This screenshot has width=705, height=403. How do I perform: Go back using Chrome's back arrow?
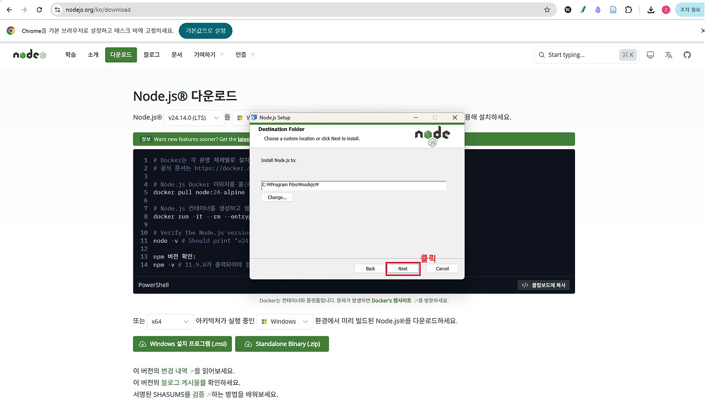point(9,9)
